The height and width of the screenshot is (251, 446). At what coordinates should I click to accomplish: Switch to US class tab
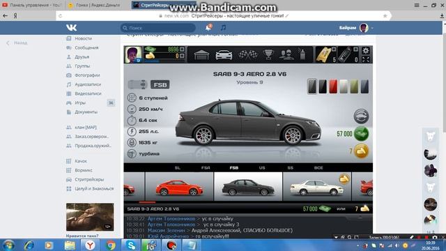point(262,168)
